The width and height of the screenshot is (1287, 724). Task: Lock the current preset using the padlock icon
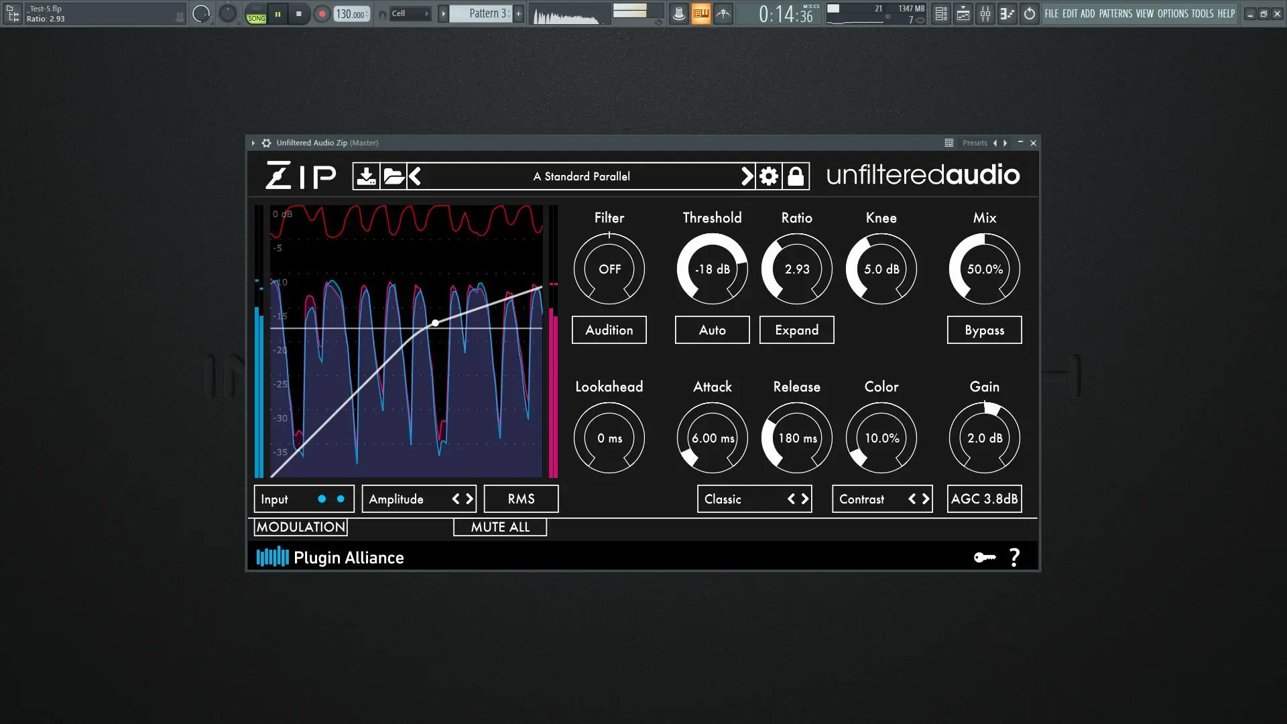[796, 176]
